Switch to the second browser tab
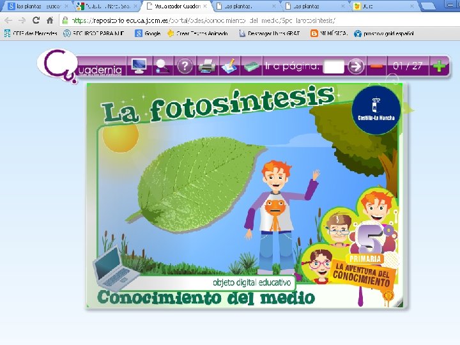Viewport: 460px width, 345px height. click(x=106, y=6)
